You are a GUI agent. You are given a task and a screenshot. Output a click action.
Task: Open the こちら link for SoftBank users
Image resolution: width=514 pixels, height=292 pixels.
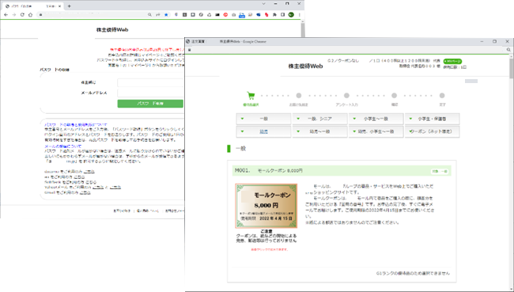[x=91, y=182]
